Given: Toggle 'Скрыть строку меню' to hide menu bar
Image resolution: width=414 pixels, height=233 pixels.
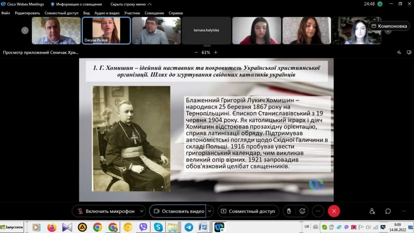Looking at the screenshot, I should tap(131, 4).
